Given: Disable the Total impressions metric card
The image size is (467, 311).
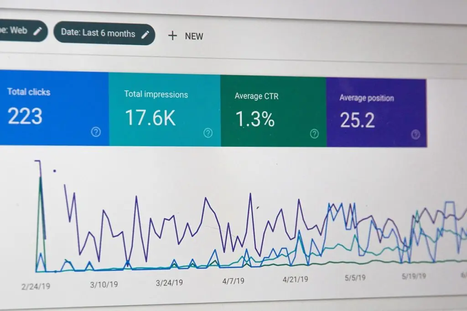Looking at the screenshot, I should [x=164, y=109].
